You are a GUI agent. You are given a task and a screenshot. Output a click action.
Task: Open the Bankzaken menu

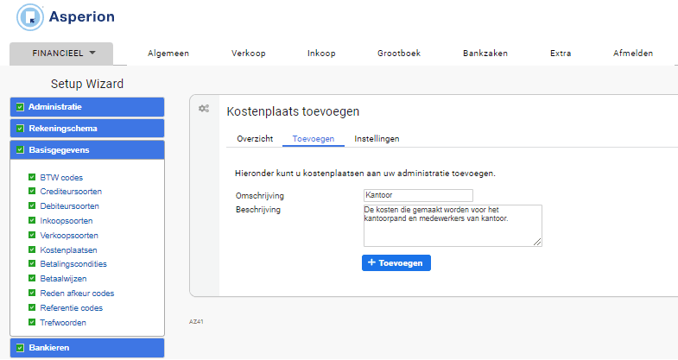[x=485, y=54]
